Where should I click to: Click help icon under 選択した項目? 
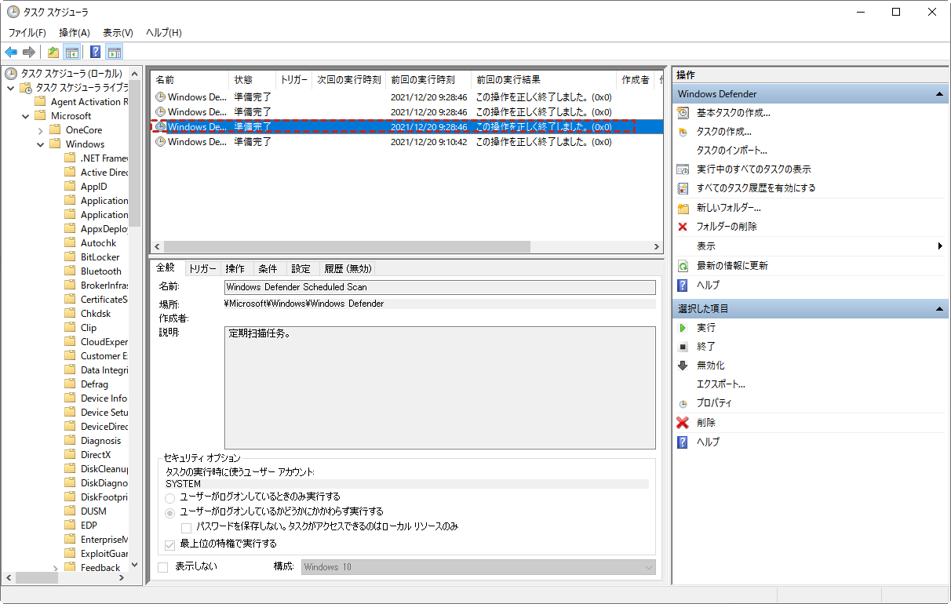coord(683,442)
